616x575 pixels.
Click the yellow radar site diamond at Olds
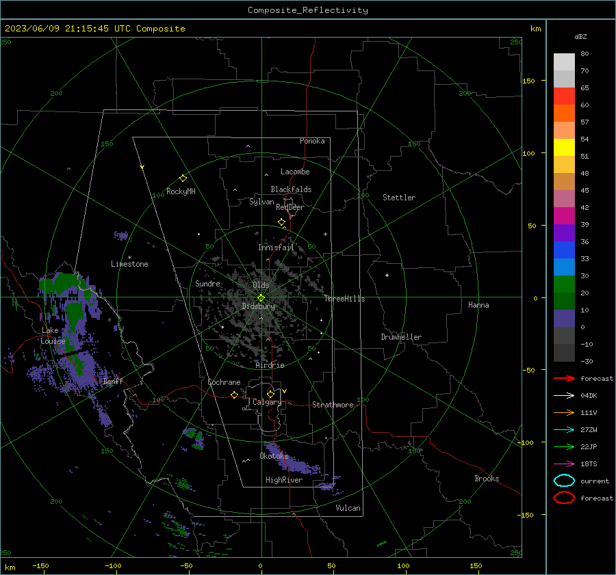click(x=261, y=298)
